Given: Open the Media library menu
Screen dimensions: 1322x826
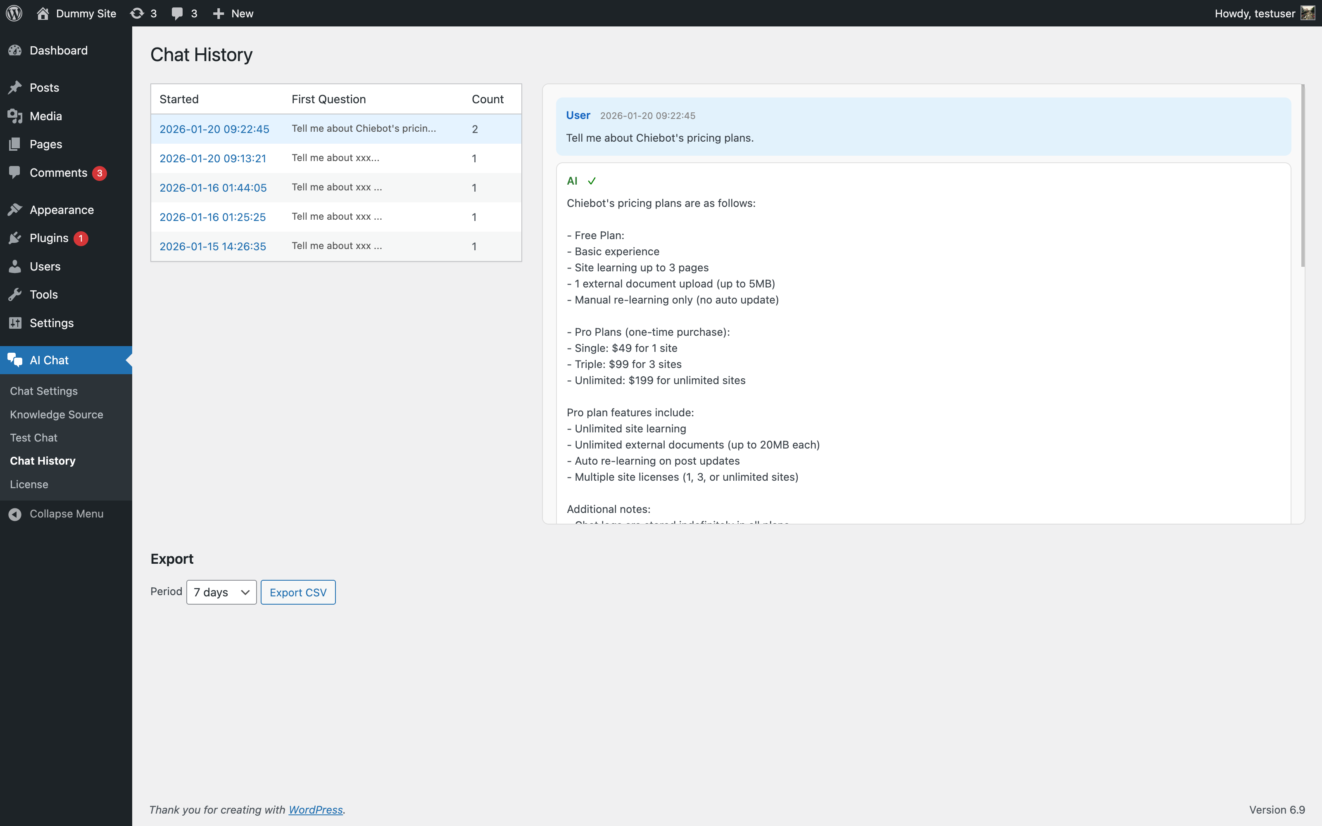Looking at the screenshot, I should 46,116.
